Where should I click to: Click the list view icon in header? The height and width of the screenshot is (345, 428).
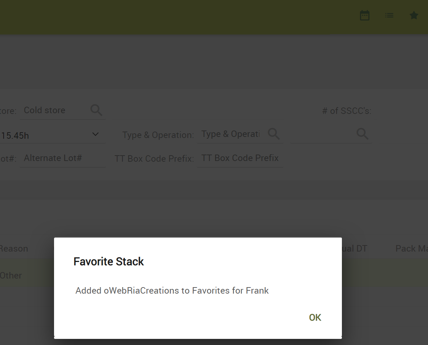tap(389, 15)
